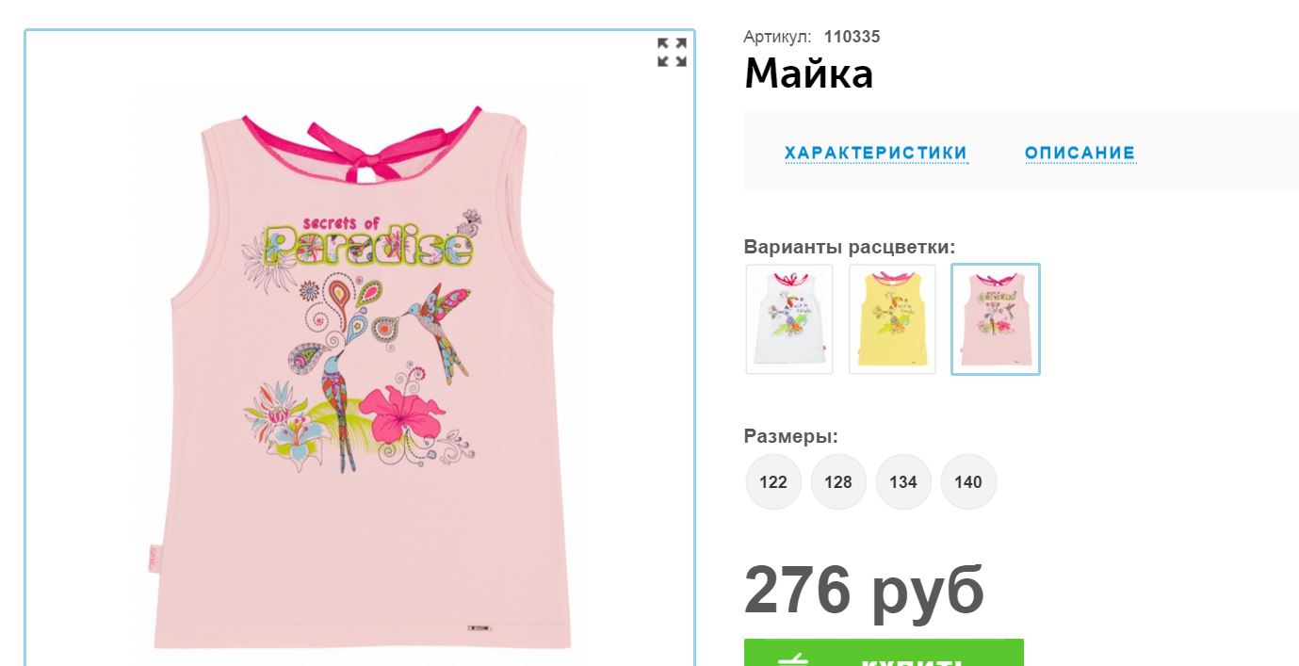Click the Paradise print on the shirt
This screenshot has height=666, width=1299.
(x=368, y=247)
